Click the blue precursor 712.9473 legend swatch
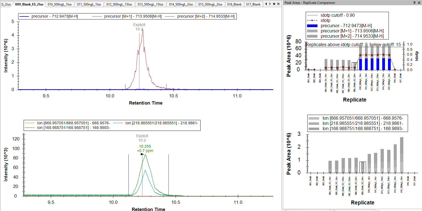The image size is (422, 211). [24, 16]
